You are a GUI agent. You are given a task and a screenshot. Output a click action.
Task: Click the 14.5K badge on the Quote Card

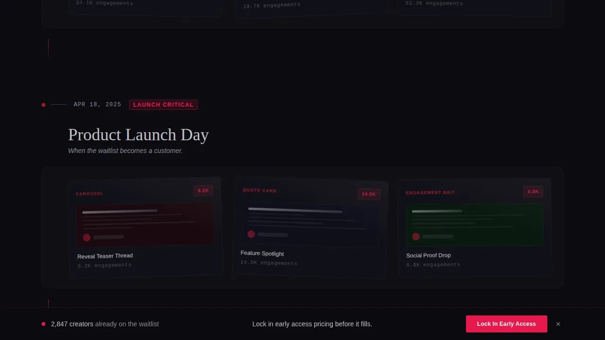click(x=369, y=194)
